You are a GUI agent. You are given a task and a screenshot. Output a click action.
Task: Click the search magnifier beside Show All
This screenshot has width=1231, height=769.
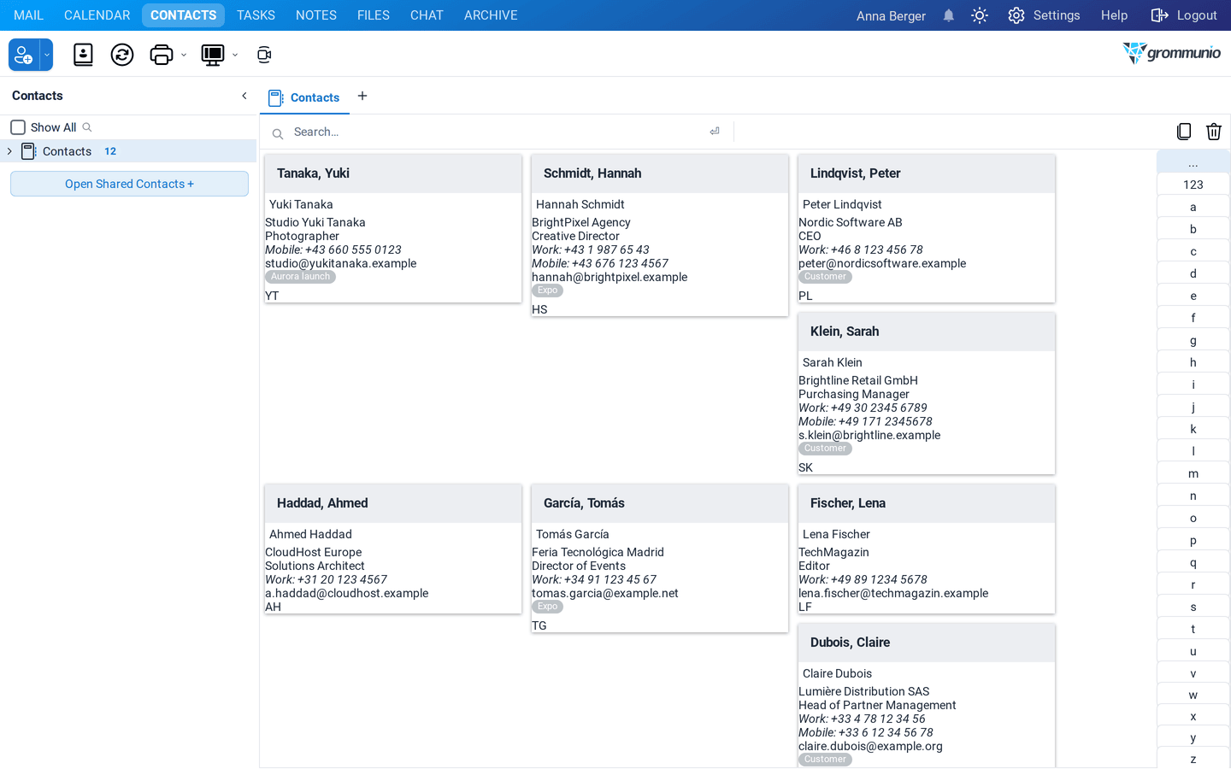87,127
